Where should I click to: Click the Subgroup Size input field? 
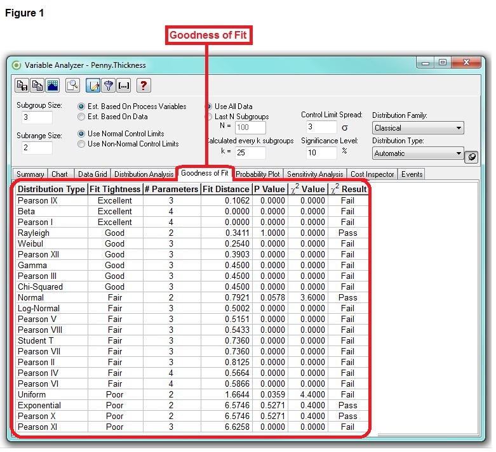[37, 117]
